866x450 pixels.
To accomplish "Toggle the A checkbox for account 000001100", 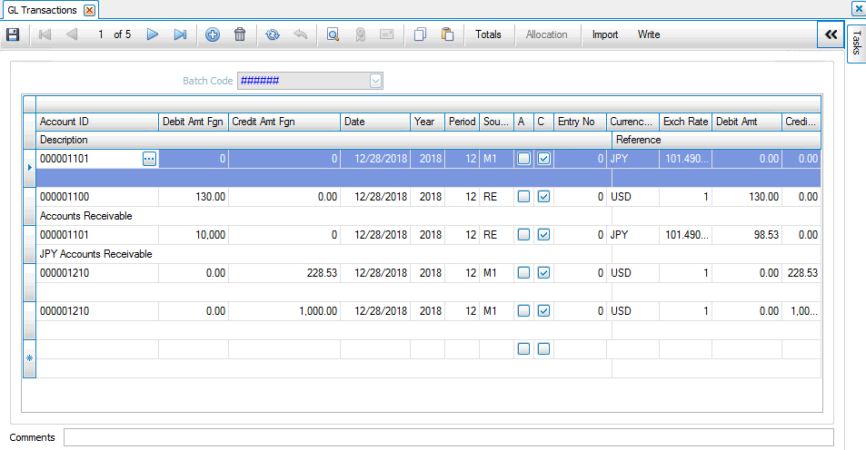I will coord(523,196).
